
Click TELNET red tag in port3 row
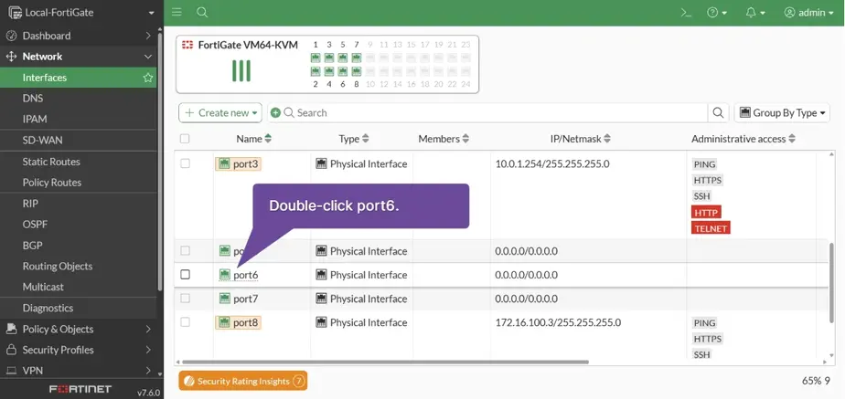coord(711,228)
